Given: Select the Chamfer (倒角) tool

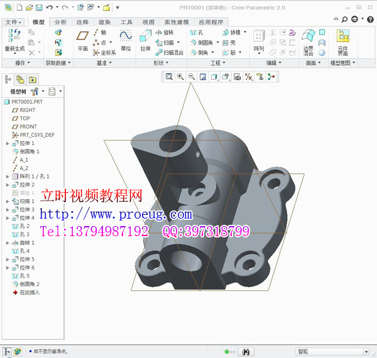Looking at the screenshot, I should [199, 52].
